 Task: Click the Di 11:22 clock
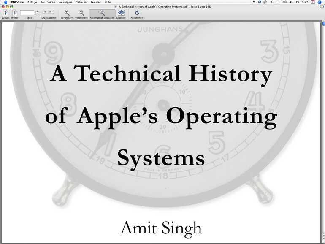pos(302,2)
